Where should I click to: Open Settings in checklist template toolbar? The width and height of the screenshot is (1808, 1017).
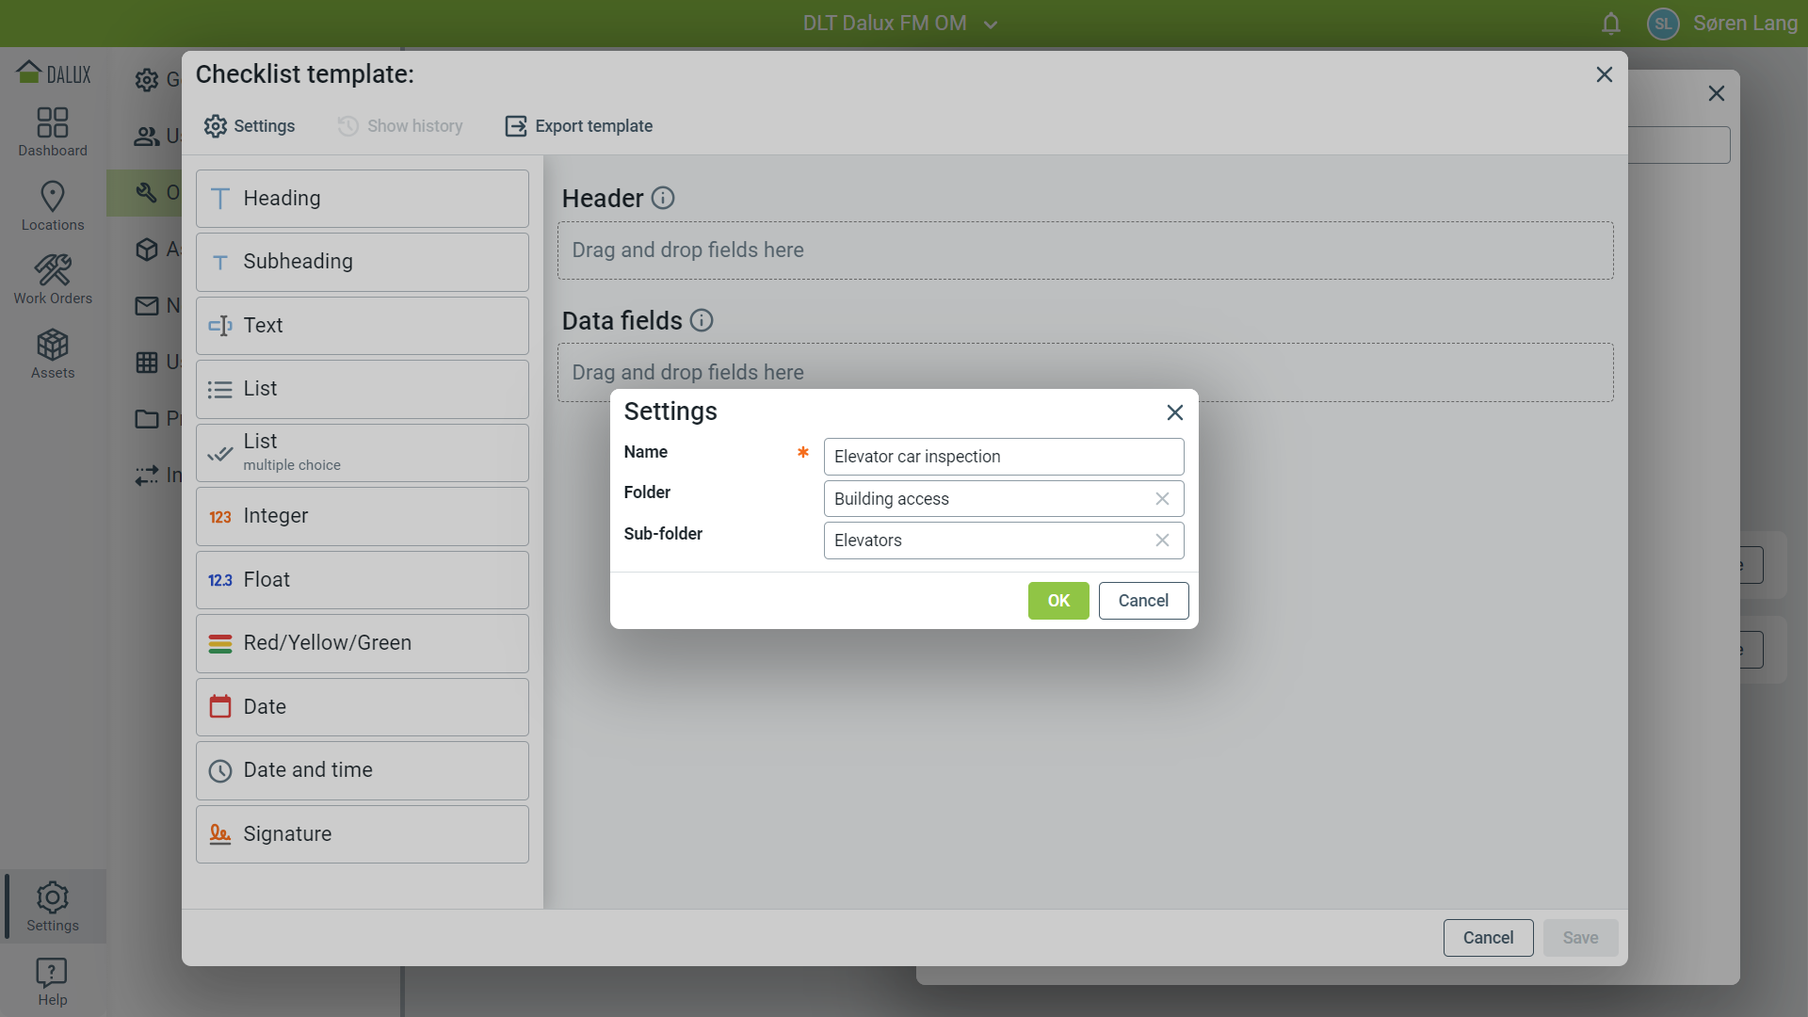click(x=250, y=126)
